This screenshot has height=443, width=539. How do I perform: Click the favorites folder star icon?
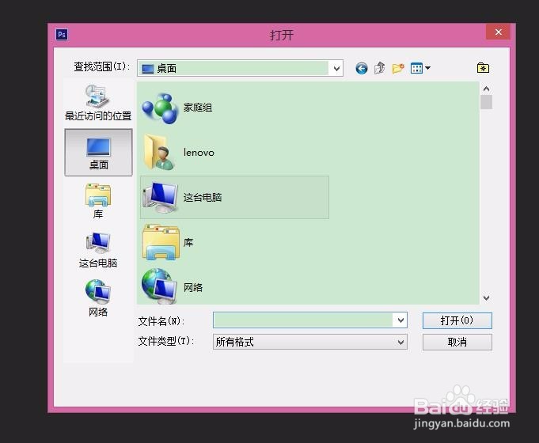483,68
